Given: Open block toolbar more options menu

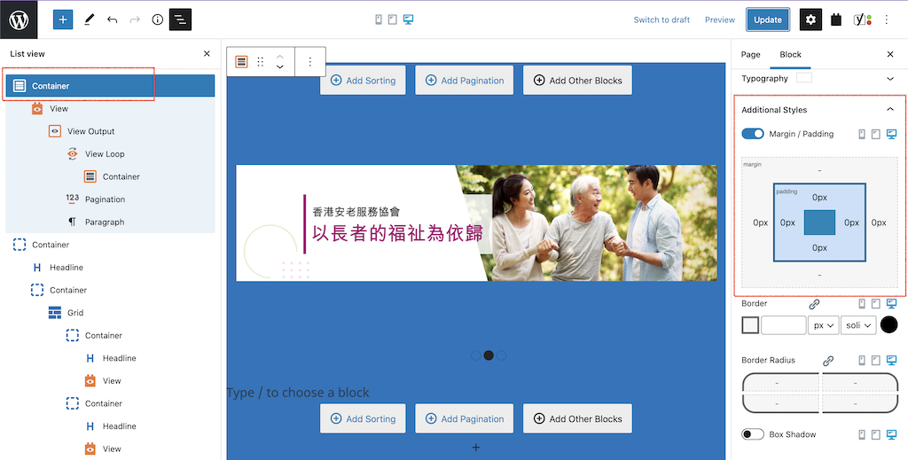Looking at the screenshot, I should click(310, 62).
